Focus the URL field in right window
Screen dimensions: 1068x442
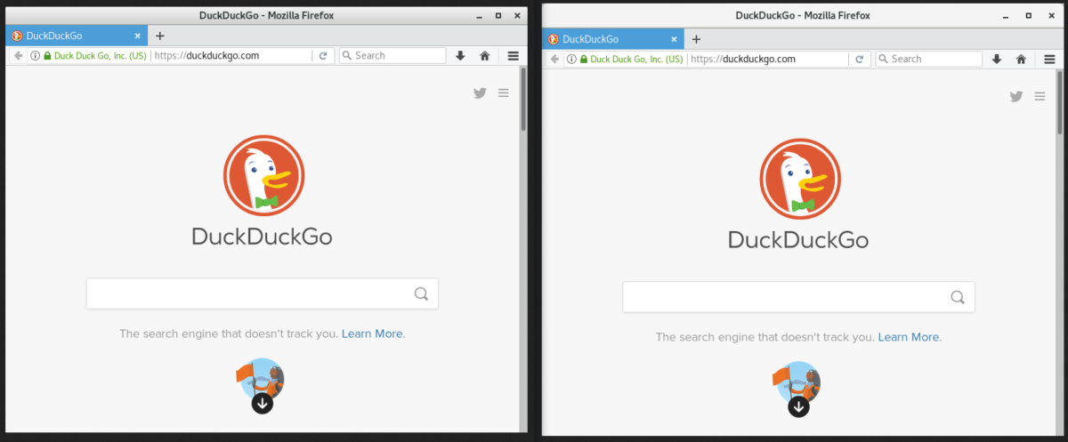(768, 59)
